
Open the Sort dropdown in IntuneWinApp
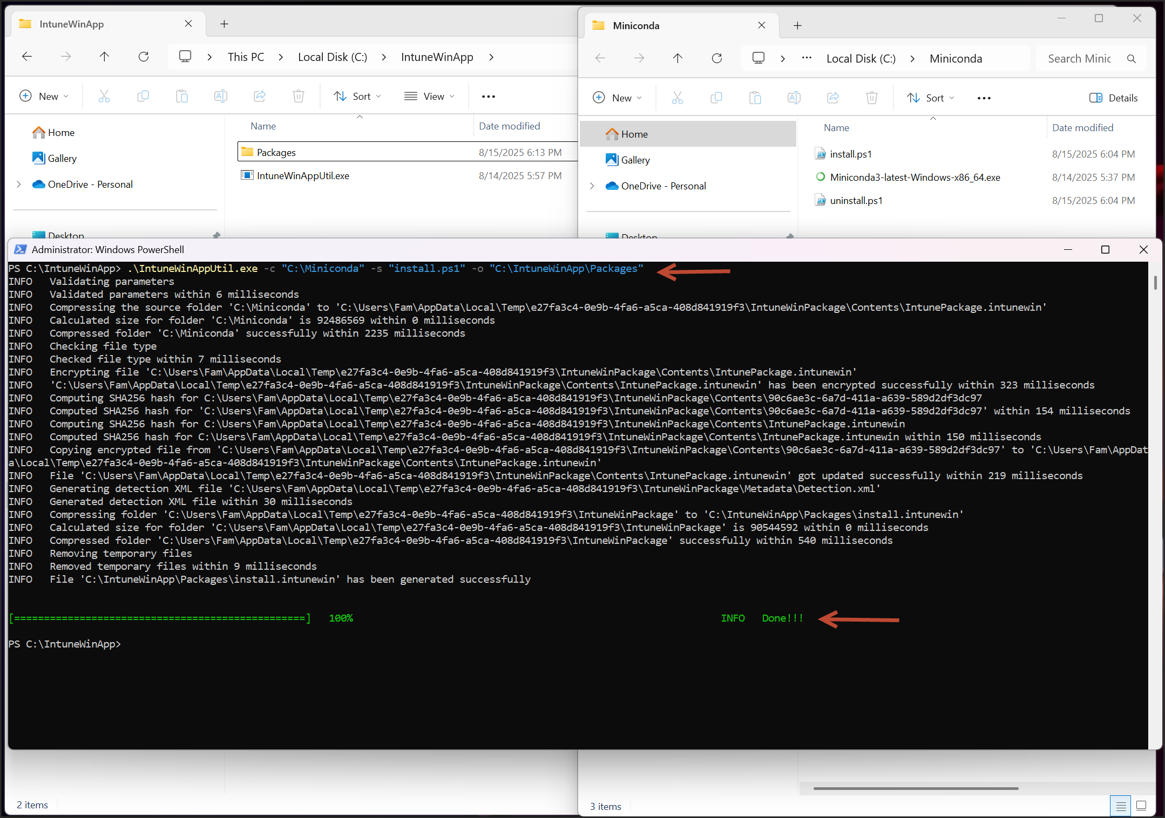point(357,96)
